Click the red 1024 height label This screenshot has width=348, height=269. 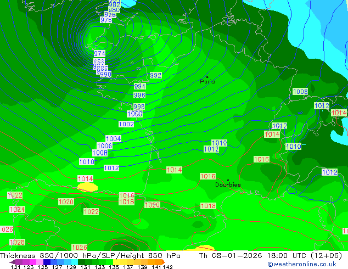coord(18,210)
